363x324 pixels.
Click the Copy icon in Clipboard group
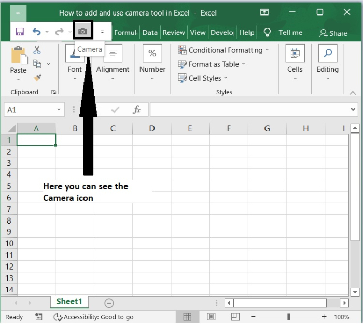(x=37, y=64)
